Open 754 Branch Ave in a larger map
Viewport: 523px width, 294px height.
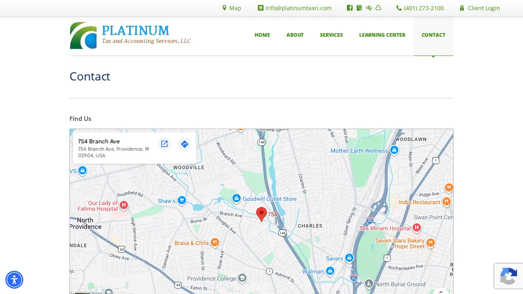164,144
